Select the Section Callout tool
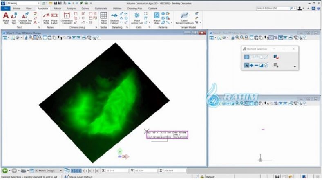The image size is (322, 180). [x=114, y=18]
